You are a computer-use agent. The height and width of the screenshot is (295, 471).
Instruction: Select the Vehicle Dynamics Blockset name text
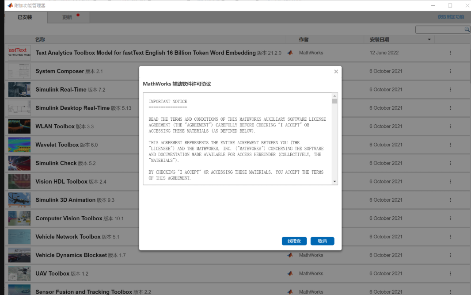(x=71, y=255)
